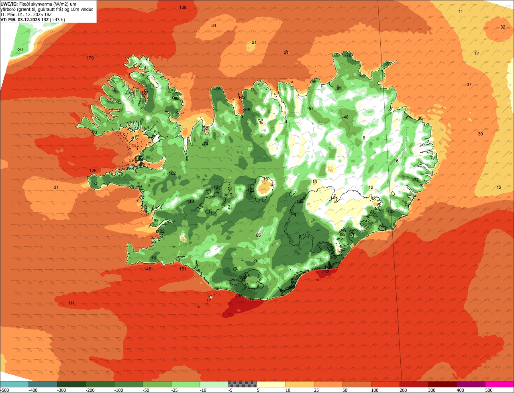Click the map value '146' off the southwest coast
Viewport: 514px width, 393px height.
(x=148, y=269)
